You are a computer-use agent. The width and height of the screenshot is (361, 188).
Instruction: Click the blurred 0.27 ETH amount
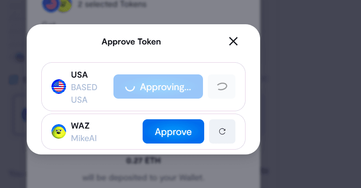tap(143, 161)
